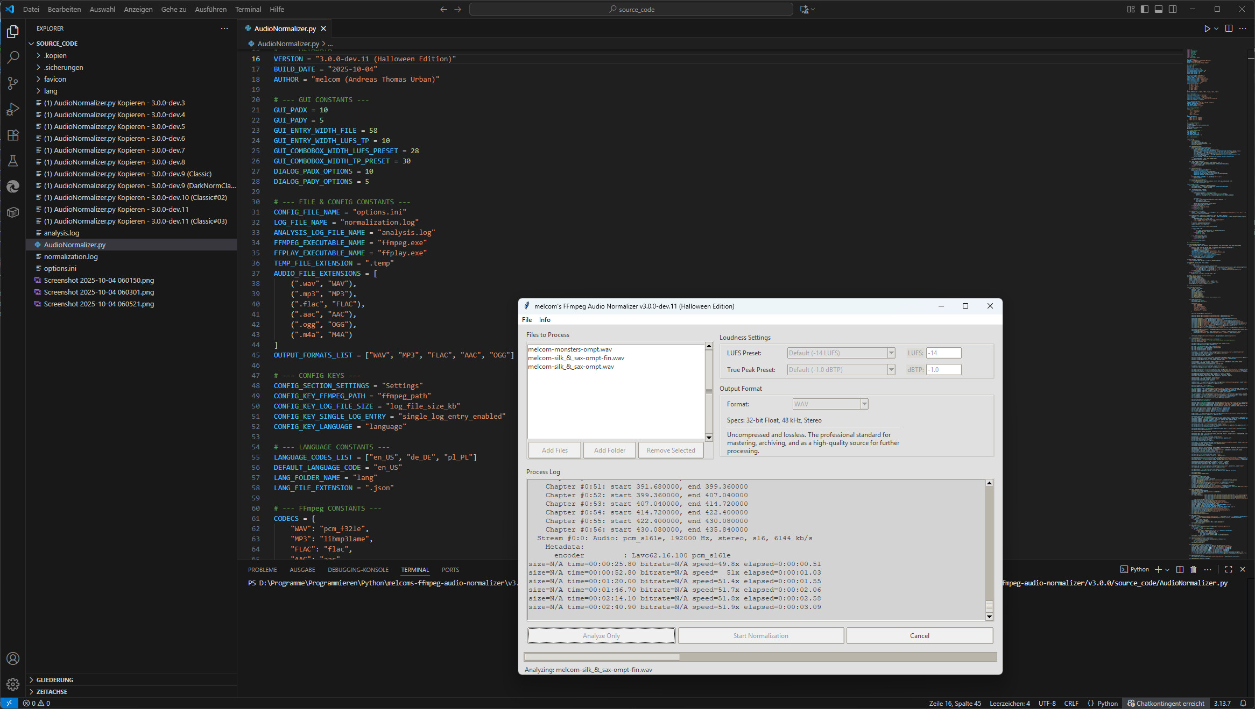This screenshot has width=1255, height=709.
Task: Split the editor to the right
Action: tap(1229, 28)
